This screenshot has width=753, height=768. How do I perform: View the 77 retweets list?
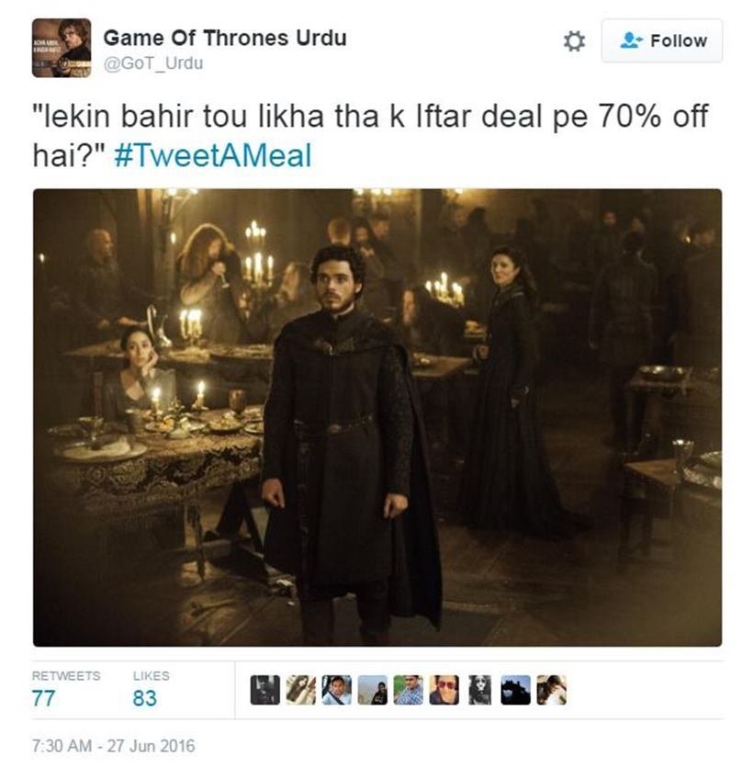pos(65,690)
